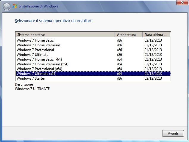
Task: Select Windows 7 Home Basic (x64)
Action: [x=93, y=59]
